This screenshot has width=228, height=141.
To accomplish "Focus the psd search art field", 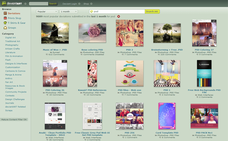I will (x=117, y=11).
